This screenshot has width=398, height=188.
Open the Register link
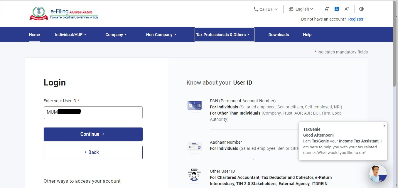356,19
